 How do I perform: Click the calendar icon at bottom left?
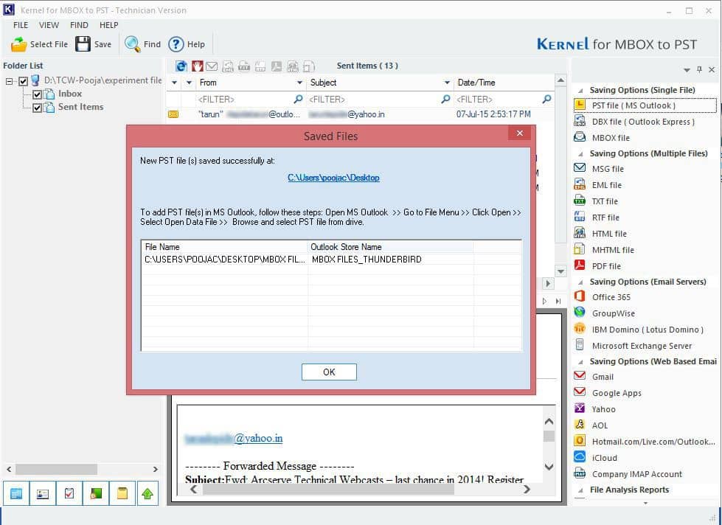point(16,494)
